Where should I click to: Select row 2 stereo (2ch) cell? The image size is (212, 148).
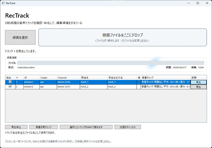point(68,87)
